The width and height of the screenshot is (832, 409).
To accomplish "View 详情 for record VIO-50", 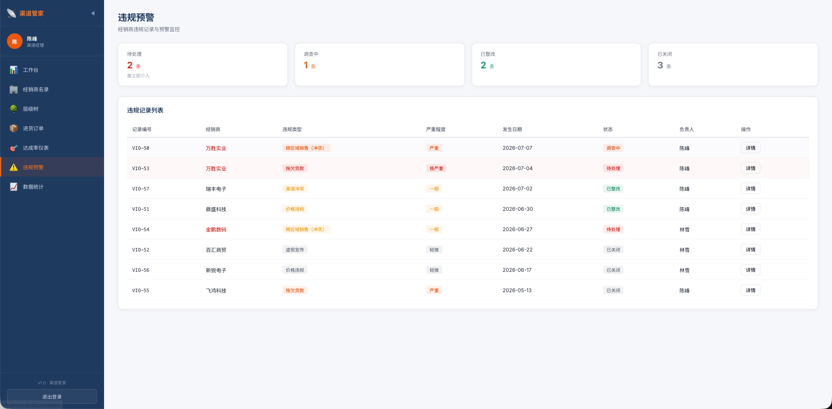I will point(750,148).
